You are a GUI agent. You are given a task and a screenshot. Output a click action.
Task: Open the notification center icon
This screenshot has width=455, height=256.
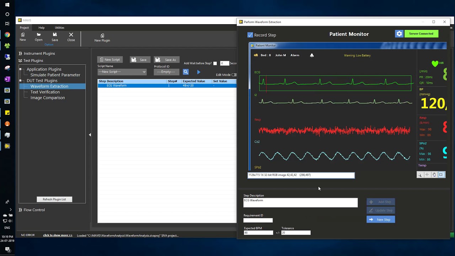pyautogui.click(x=7, y=250)
